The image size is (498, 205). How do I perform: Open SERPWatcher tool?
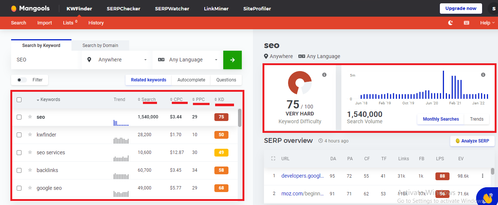tap(172, 9)
